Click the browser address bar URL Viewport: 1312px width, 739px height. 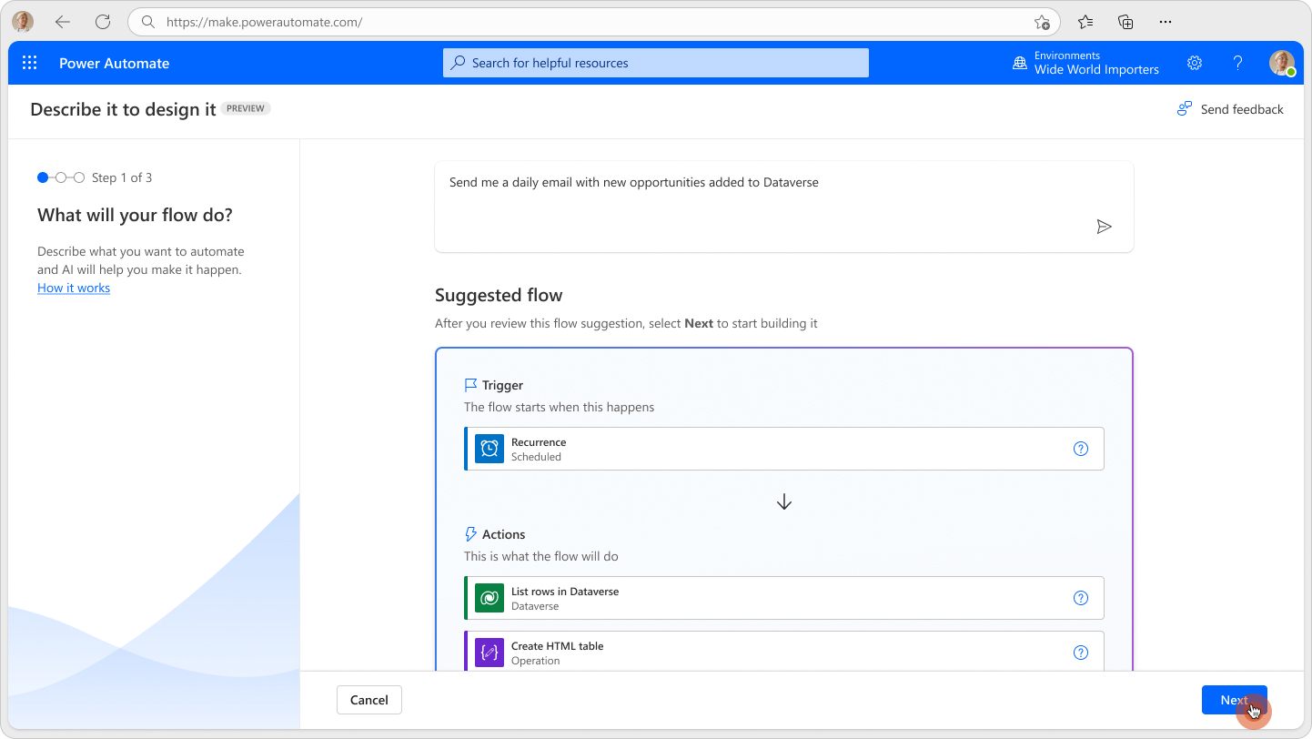[x=264, y=22]
